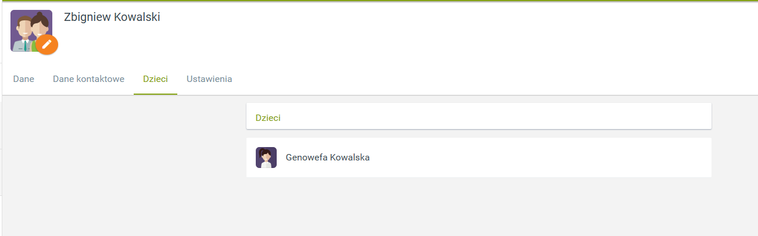Click the orange pencil edit icon

(47, 44)
